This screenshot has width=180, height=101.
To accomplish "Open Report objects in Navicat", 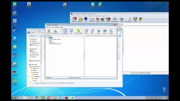I will [x=98, y=31].
